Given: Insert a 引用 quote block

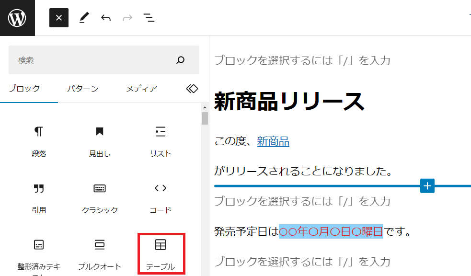Looking at the screenshot, I should click(39, 196).
